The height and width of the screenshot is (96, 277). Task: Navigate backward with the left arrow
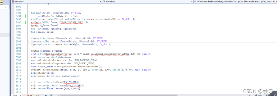pos(46,95)
